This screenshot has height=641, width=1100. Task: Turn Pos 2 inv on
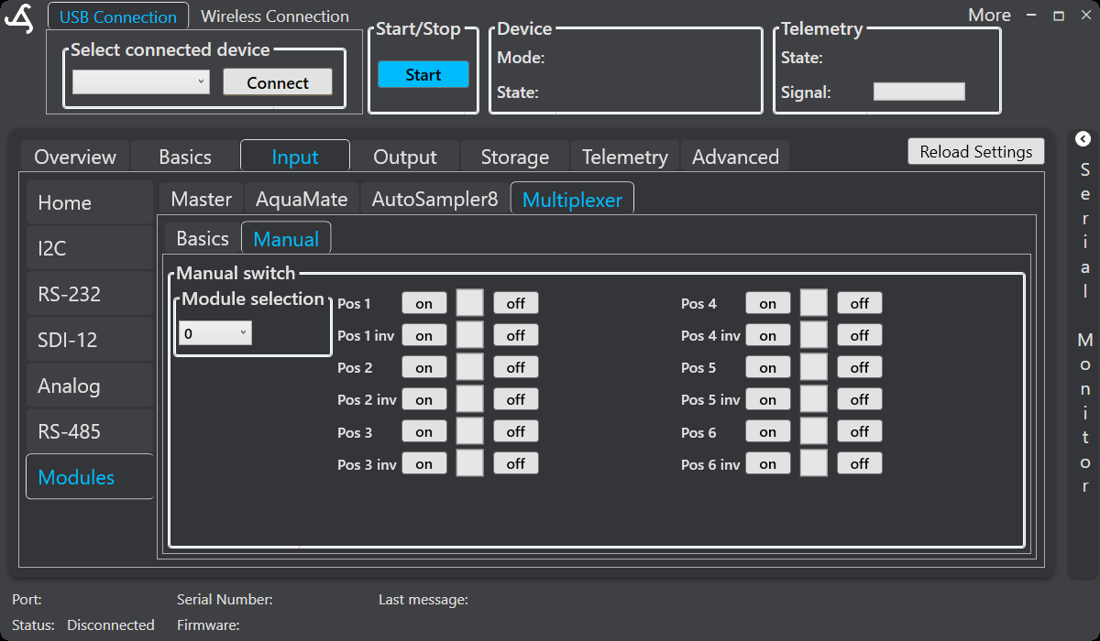424,399
